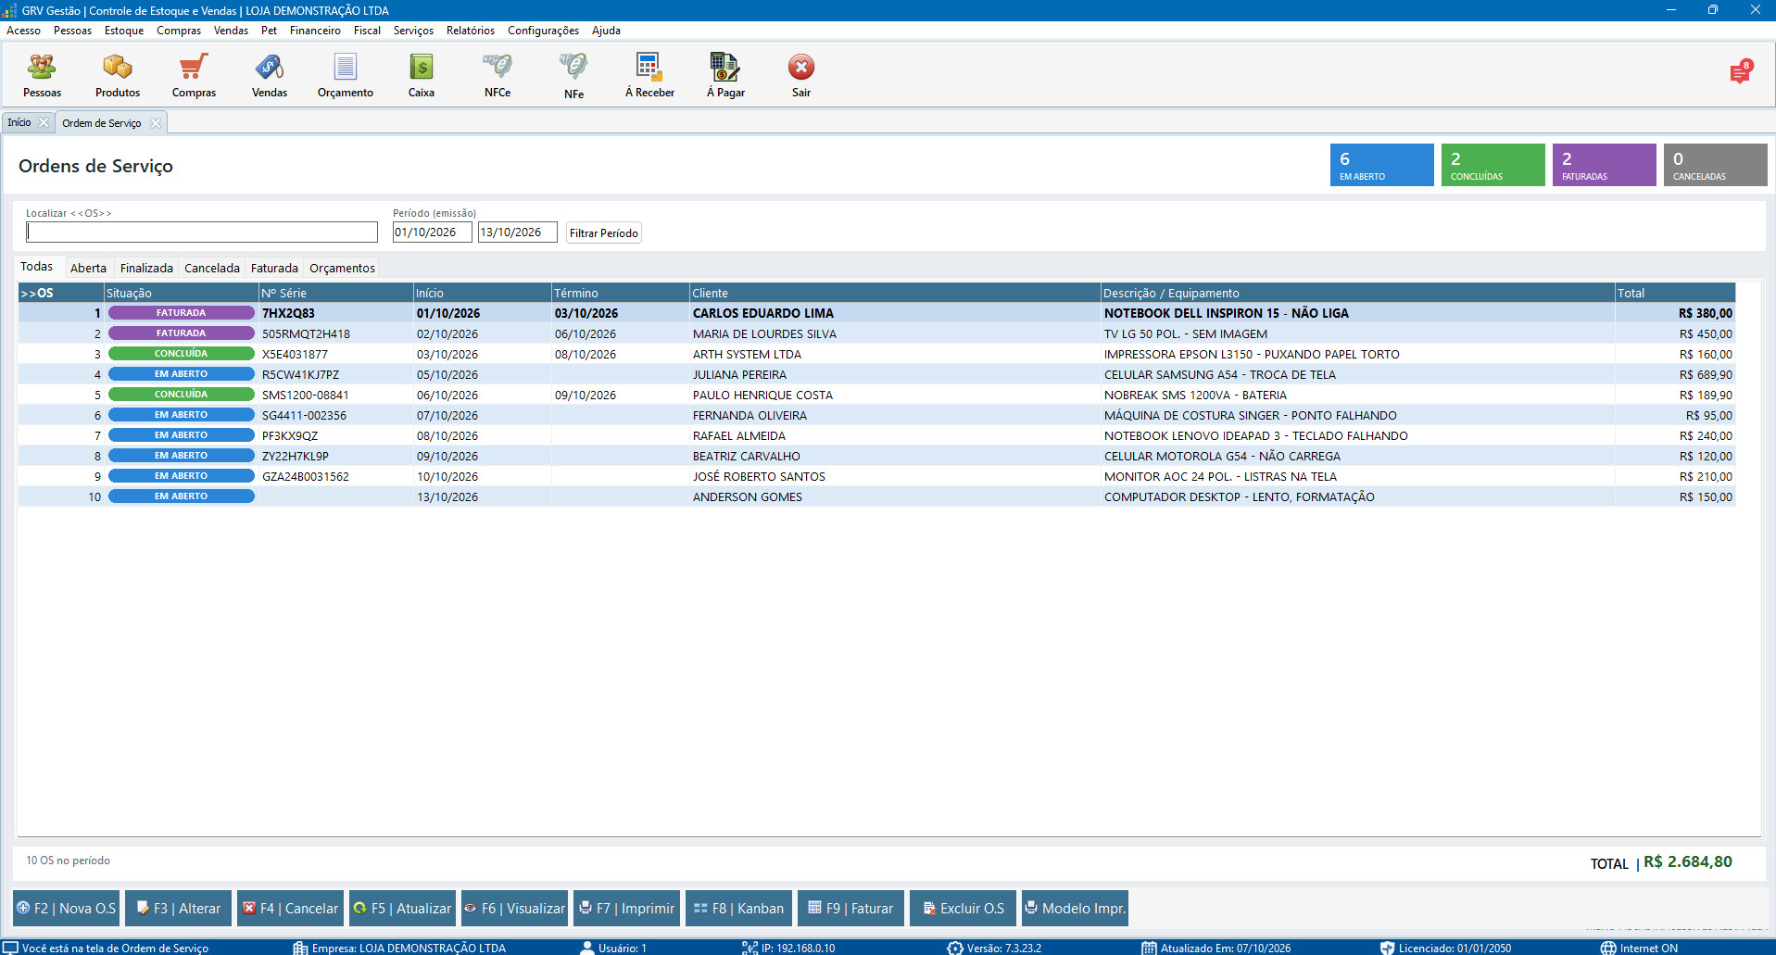1776x955 pixels.
Task: Click the F6 | Visualizar button
Action: [x=514, y=909]
